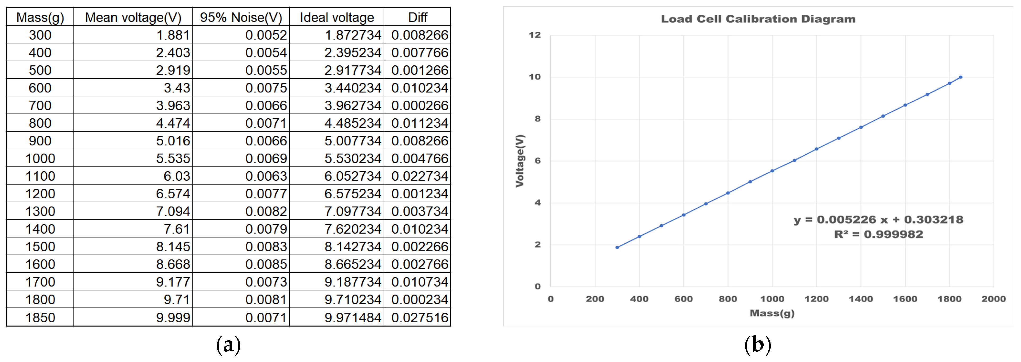Click the R² = 0.999982 label
Viewport: 1021px width, 362px height.
[x=878, y=234]
